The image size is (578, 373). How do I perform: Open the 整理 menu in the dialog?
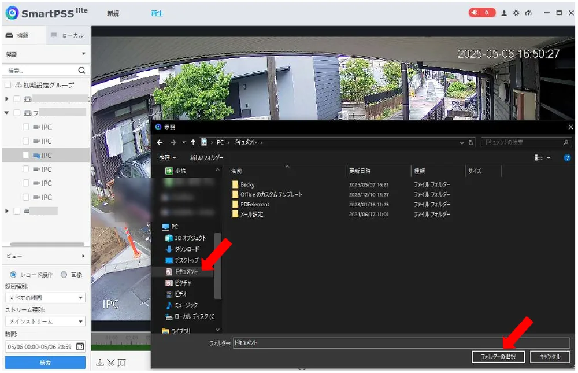168,157
